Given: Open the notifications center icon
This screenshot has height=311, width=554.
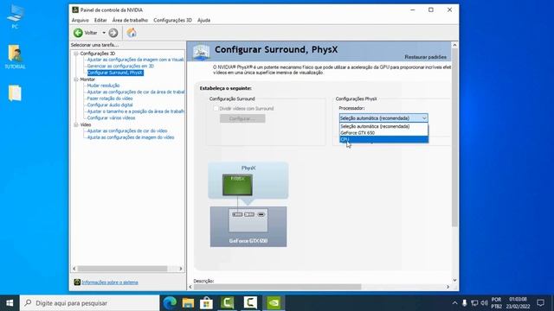Looking at the screenshot, I should pos(540,303).
